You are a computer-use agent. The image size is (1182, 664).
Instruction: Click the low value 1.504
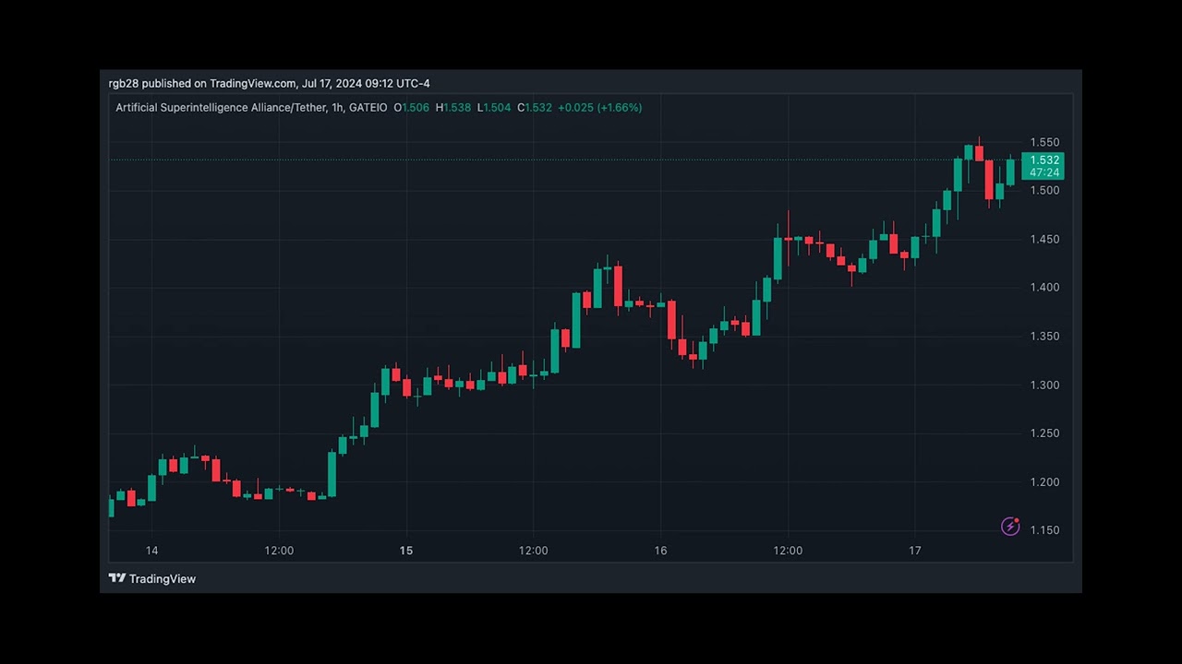[x=498, y=108]
